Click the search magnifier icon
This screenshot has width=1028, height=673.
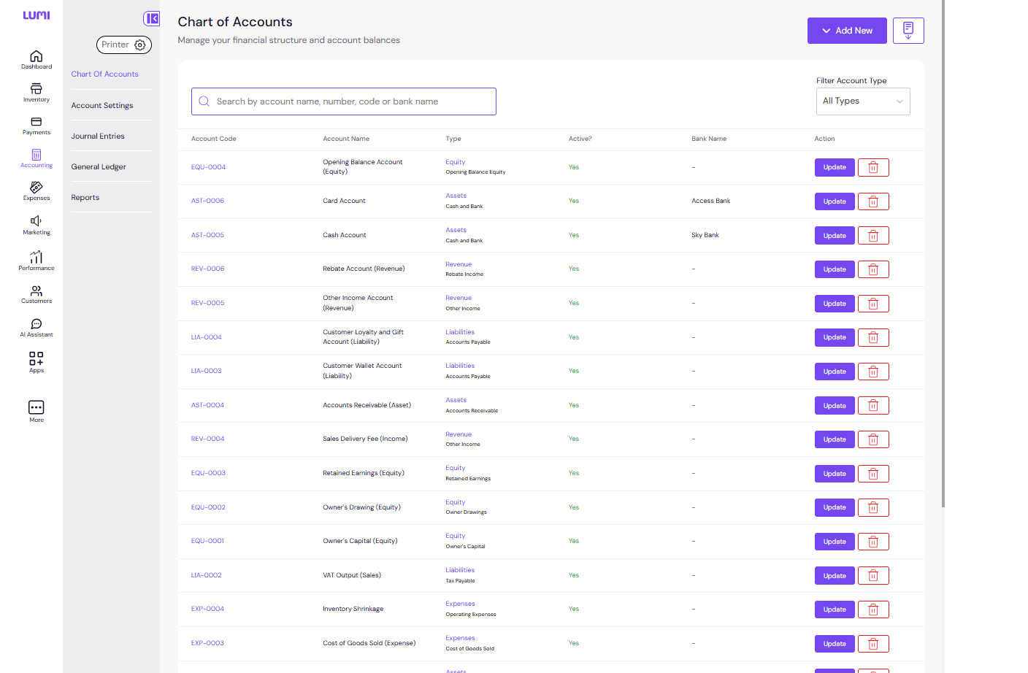tap(204, 101)
